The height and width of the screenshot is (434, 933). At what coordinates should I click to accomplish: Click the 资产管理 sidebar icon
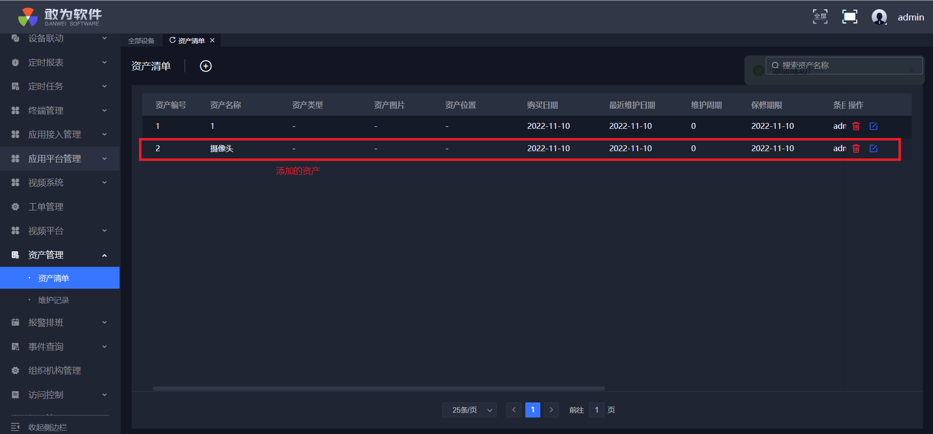click(x=16, y=255)
